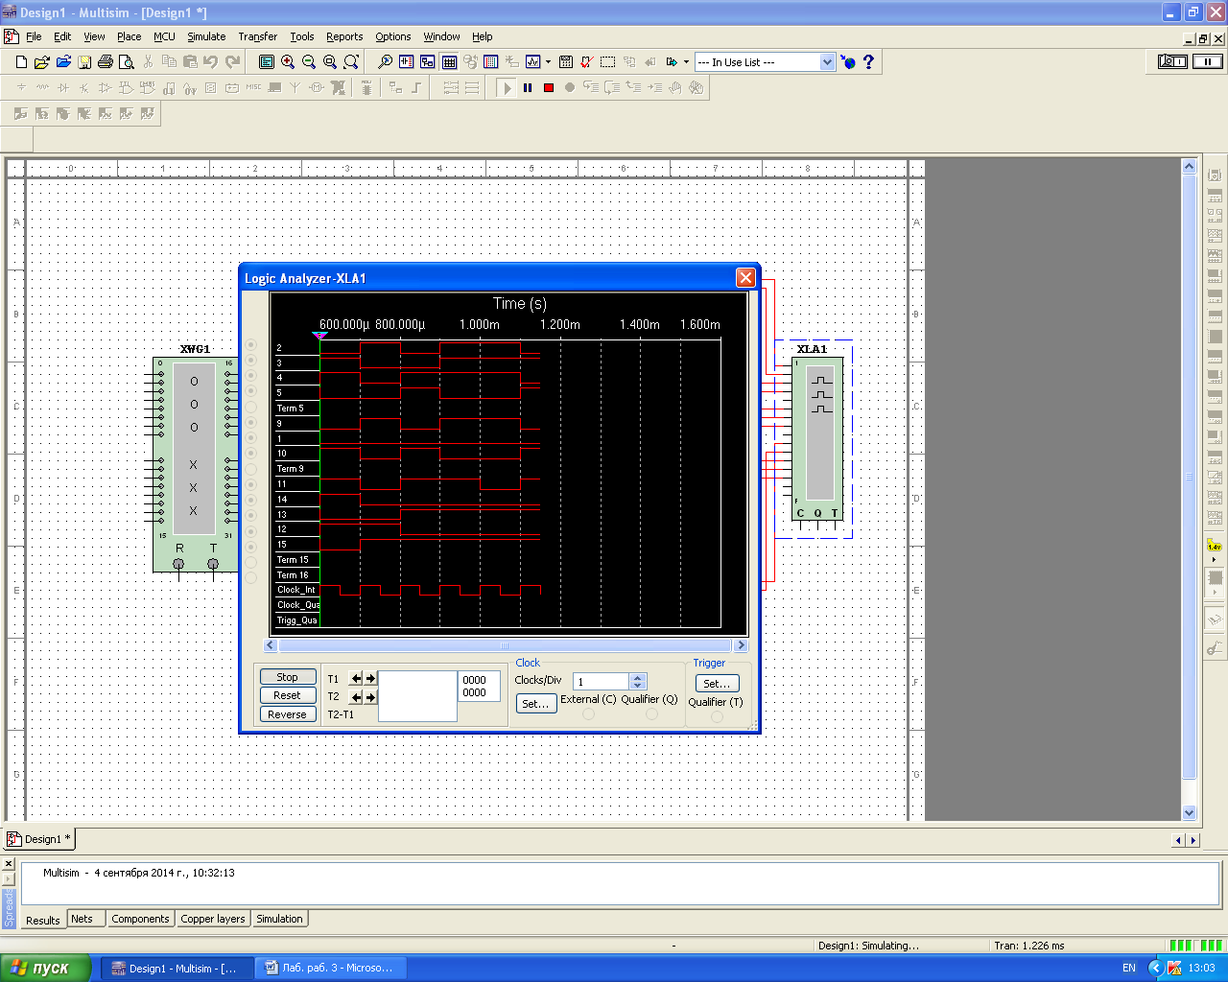This screenshot has height=982, width=1228.
Task: Print the circuit
Action: pos(106,61)
